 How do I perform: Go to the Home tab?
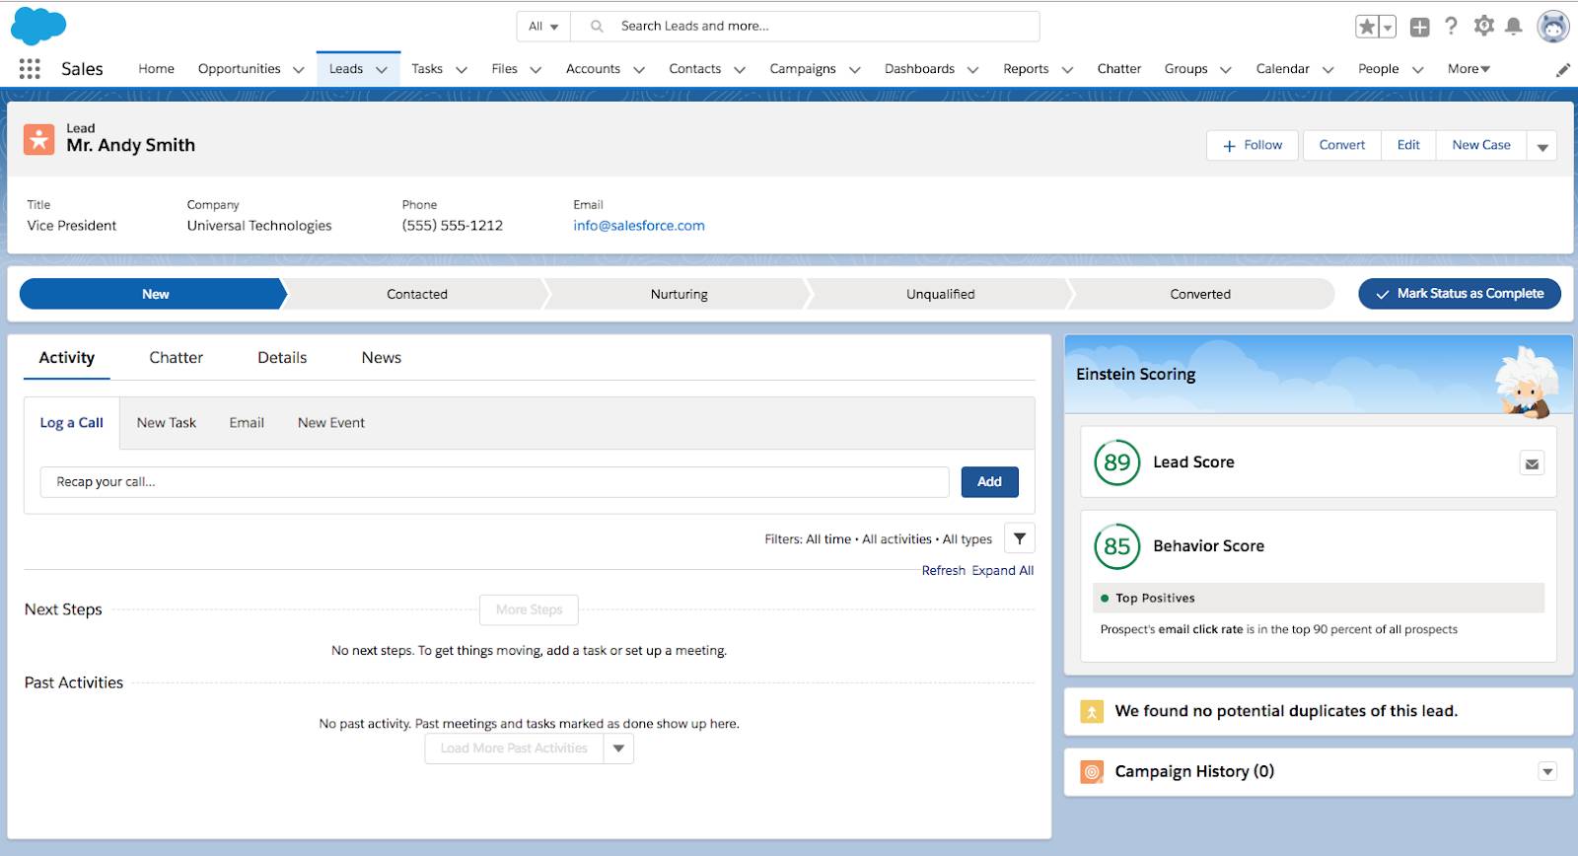click(x=156, y=69)
